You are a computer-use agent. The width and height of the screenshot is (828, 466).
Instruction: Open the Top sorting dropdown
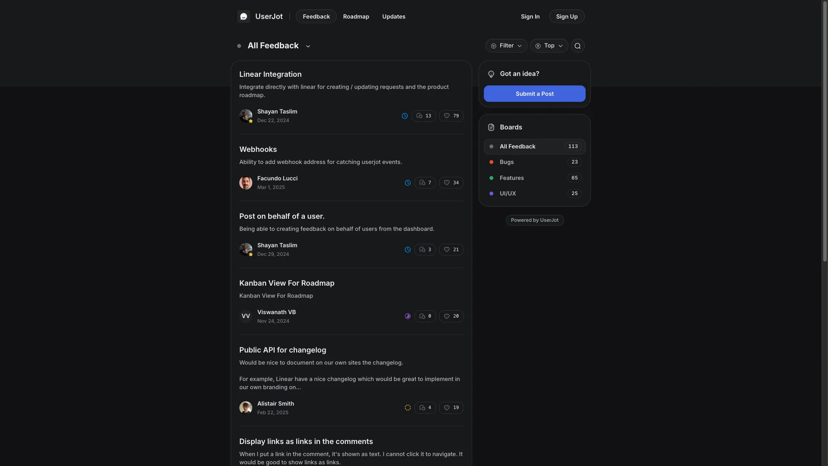(x=548, y=45)
